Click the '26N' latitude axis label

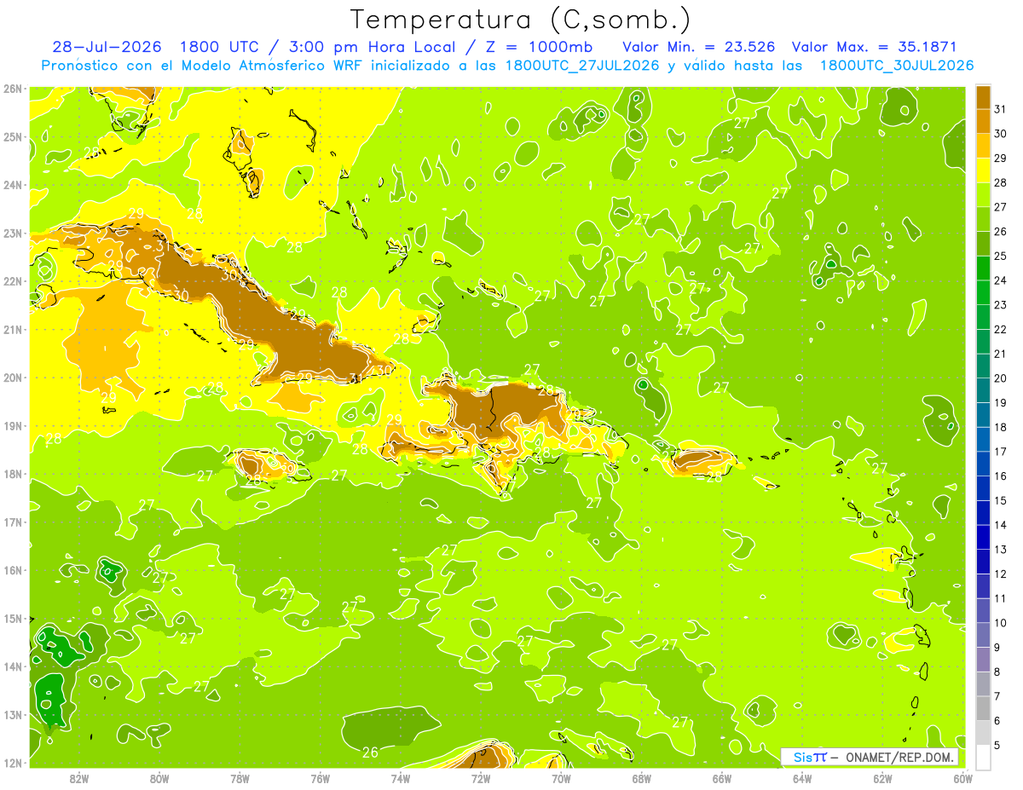12,89
